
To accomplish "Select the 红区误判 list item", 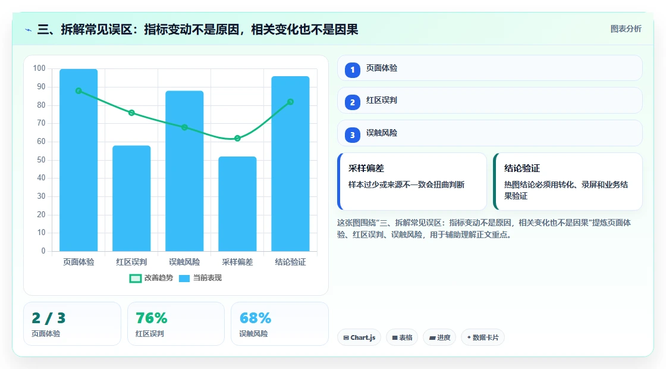I will click(490, 101).
